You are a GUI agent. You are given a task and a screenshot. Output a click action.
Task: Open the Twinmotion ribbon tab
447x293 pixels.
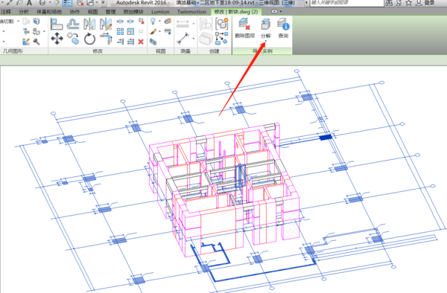pos(191,12)
